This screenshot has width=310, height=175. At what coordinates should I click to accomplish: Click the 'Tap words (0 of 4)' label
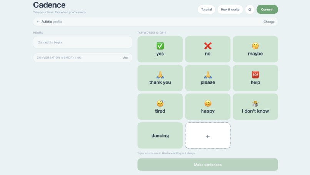click(152, 32)
